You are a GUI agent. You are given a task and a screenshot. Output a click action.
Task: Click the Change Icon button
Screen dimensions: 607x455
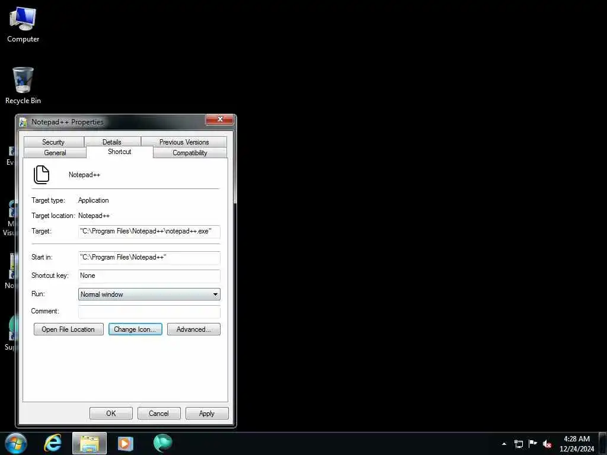pos(135,329)
